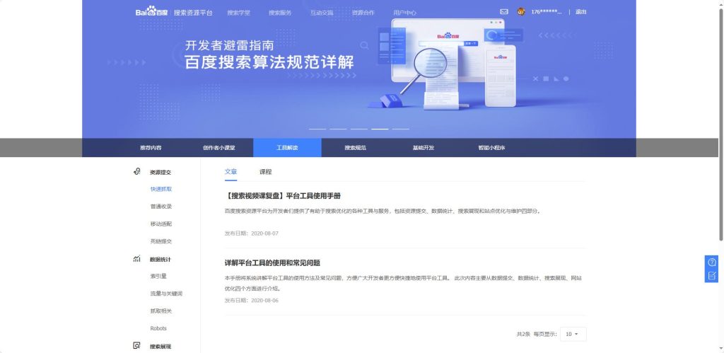Select 普通收录 in sidebar
The height and width of the screenshot is (353, 724).
[160, 207]
